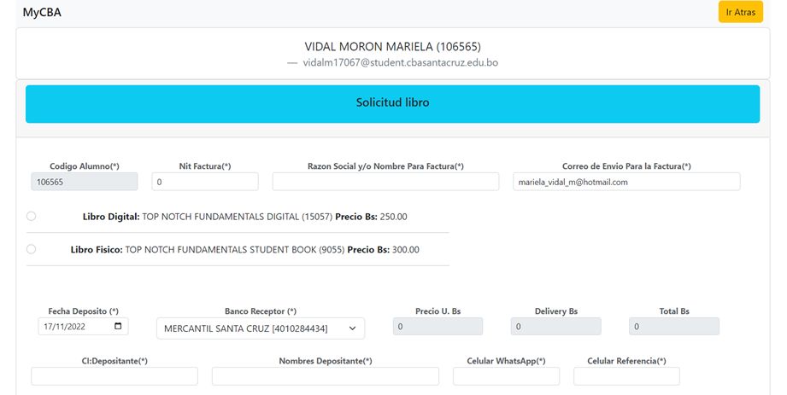Focus the CI Depositante input

click(x=115, y=376)
